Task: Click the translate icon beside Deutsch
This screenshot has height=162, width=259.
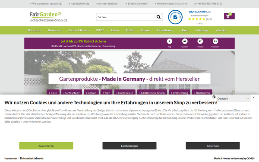Action: 214,97
